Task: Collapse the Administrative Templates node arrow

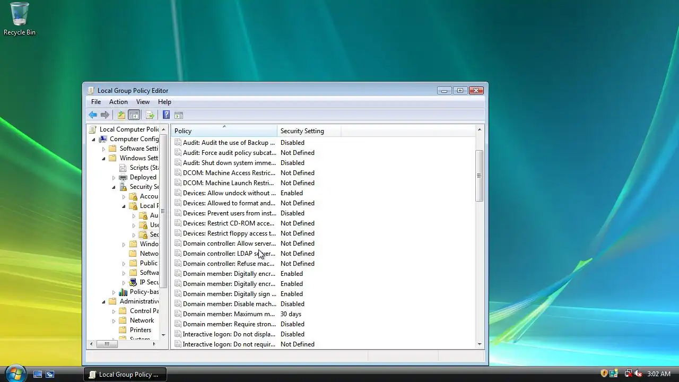Action: pos(104,301)
